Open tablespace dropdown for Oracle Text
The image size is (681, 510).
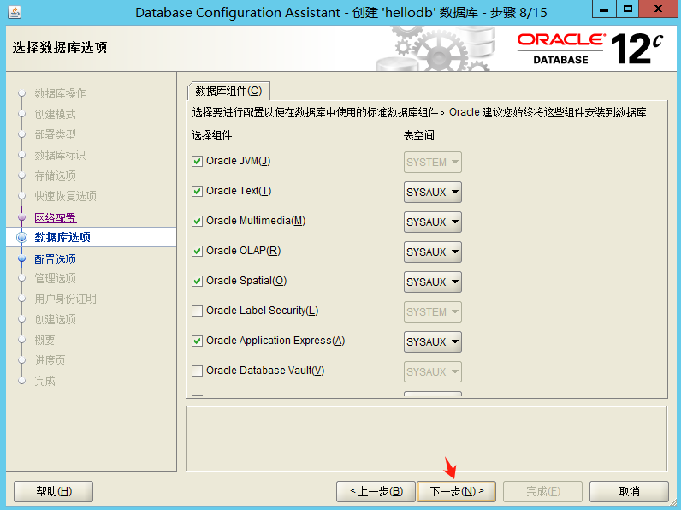click(433, 192)
